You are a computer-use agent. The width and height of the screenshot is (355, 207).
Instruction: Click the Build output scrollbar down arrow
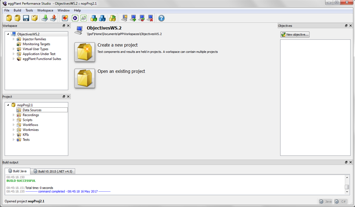point(347,192)
